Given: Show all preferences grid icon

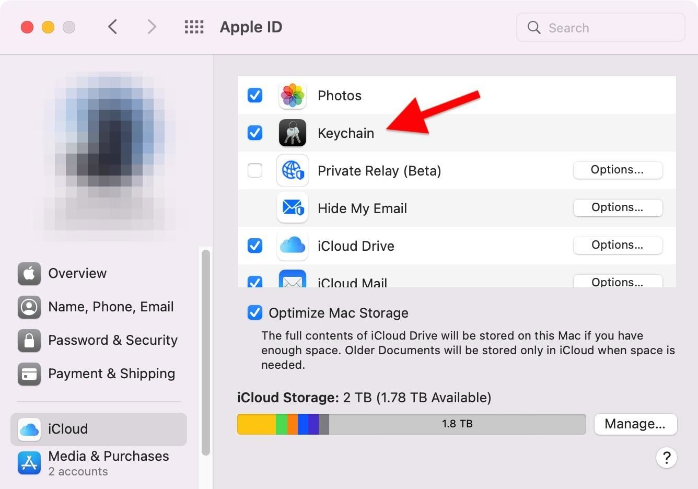Looking at the screenshot, I should [194, 27].
